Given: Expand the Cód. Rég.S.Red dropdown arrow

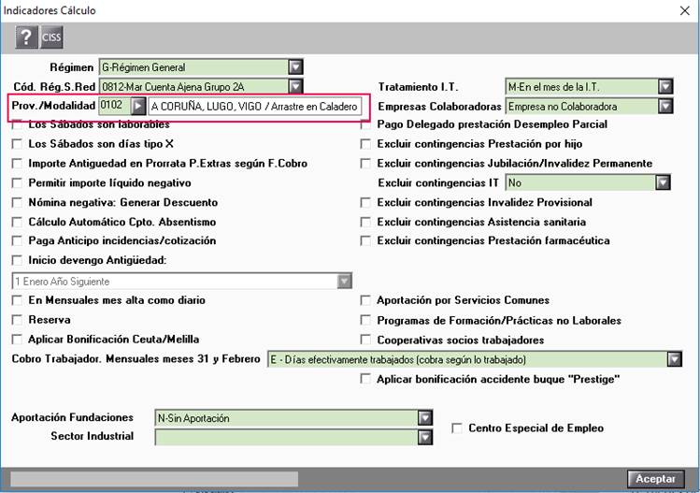Looking at the screenshot, I should coord(295,86).
